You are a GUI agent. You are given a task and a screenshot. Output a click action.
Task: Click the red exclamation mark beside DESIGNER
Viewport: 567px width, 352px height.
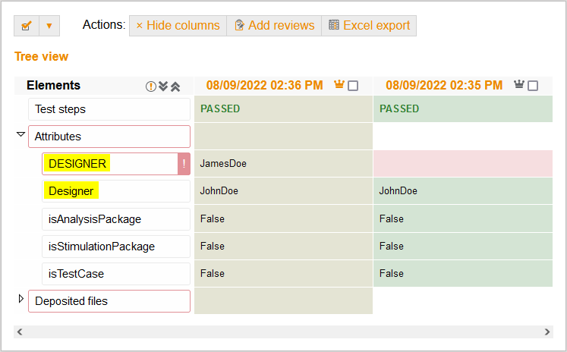(x=184, y=164)
